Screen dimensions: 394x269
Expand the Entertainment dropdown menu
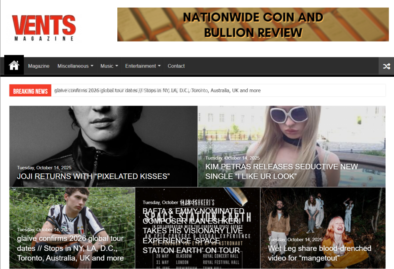coord(143,66)
